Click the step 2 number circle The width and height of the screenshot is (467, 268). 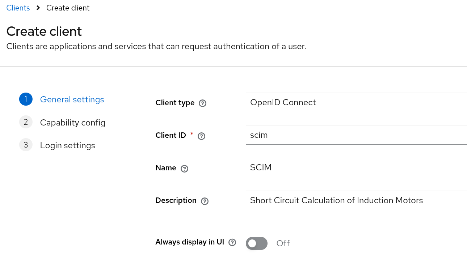point(26,122)
